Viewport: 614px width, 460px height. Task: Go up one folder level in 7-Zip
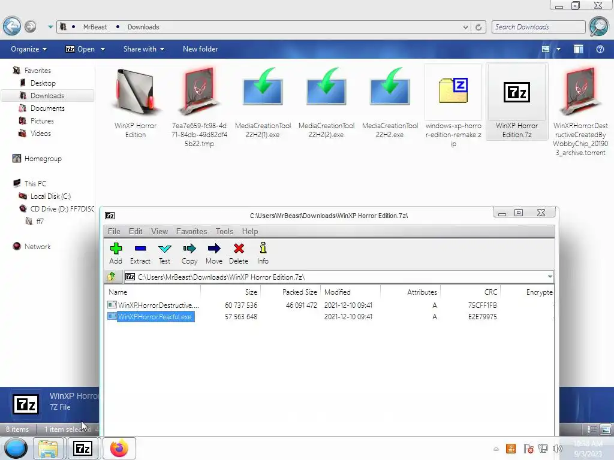tap(112, 277)
